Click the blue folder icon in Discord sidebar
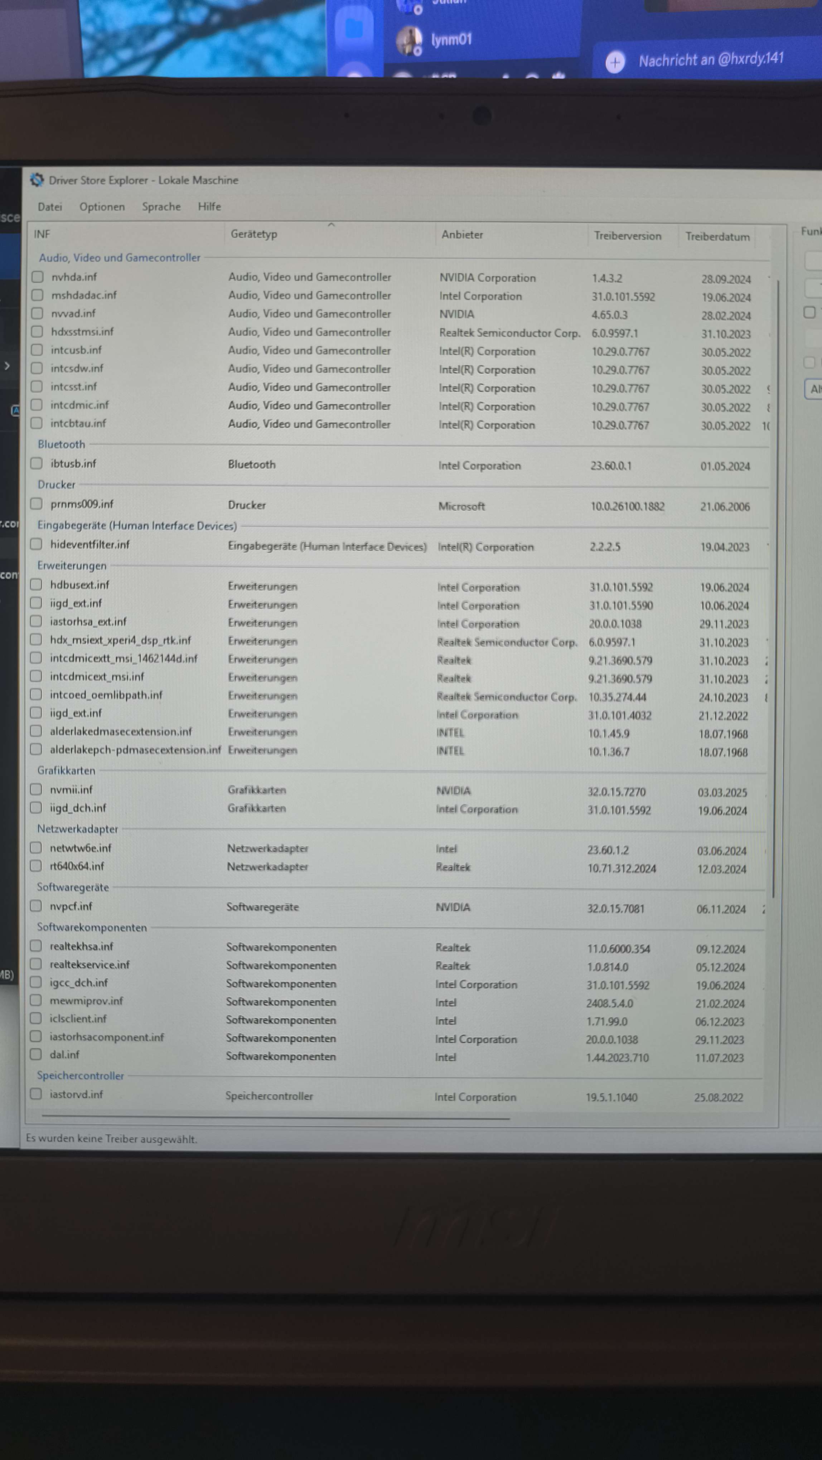 point(354,28)
